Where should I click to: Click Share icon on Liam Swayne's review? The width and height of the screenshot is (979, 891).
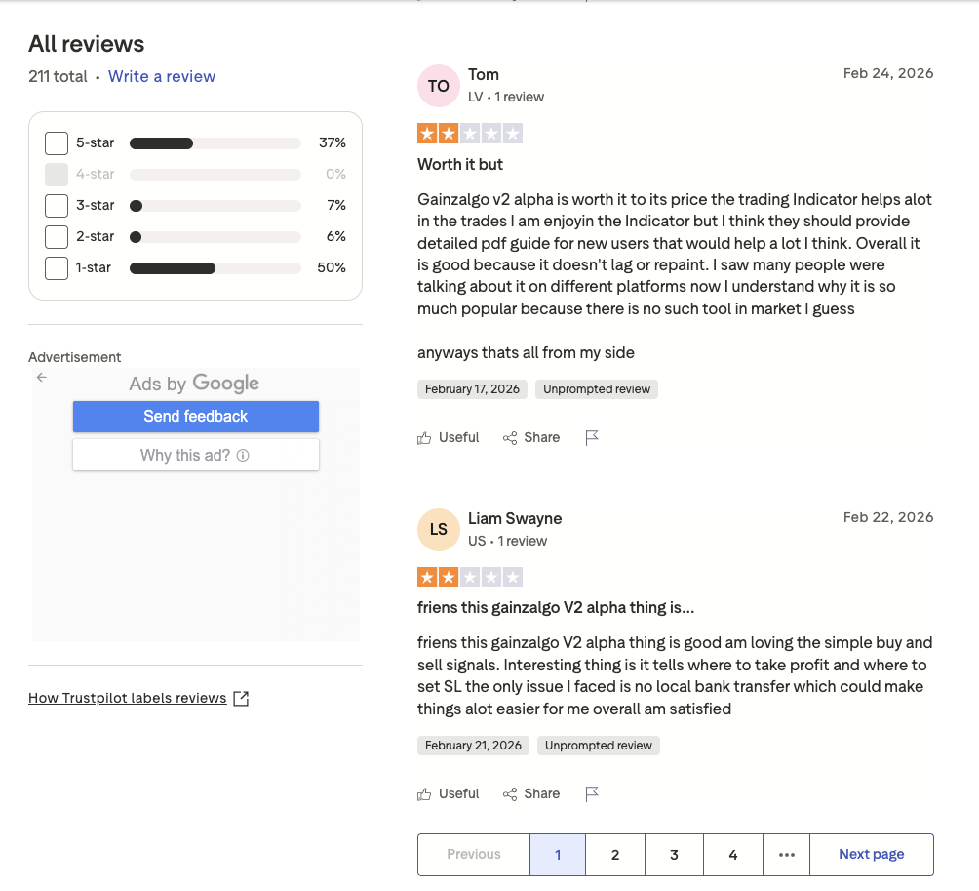point(510,794)
